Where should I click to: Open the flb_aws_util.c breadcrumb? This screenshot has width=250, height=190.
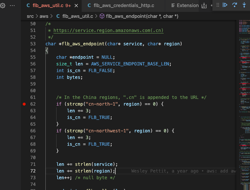78,16
